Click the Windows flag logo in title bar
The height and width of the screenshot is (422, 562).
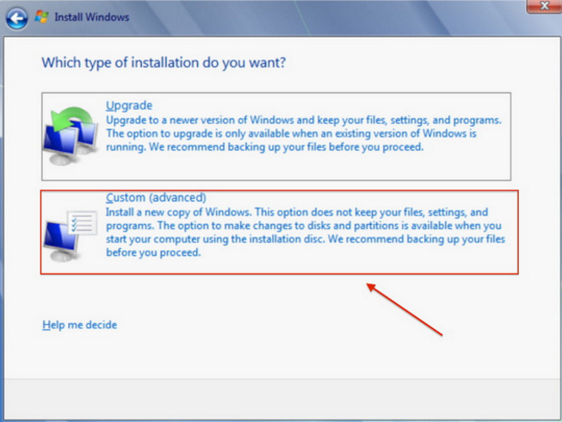tap(41, 16)
